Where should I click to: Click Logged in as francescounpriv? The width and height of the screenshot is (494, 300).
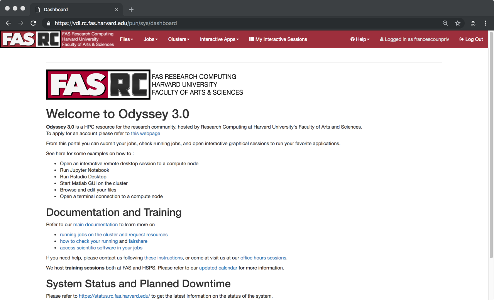(414, 39)
